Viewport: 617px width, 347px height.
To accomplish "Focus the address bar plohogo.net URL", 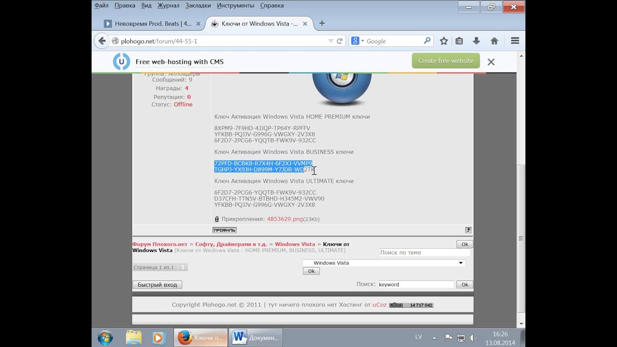I will 222,41.
